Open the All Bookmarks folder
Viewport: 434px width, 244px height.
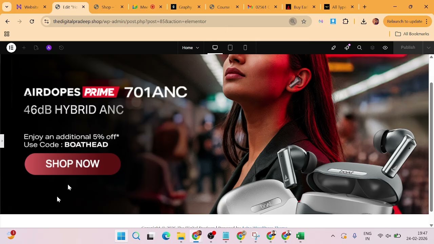click(412, 34)
